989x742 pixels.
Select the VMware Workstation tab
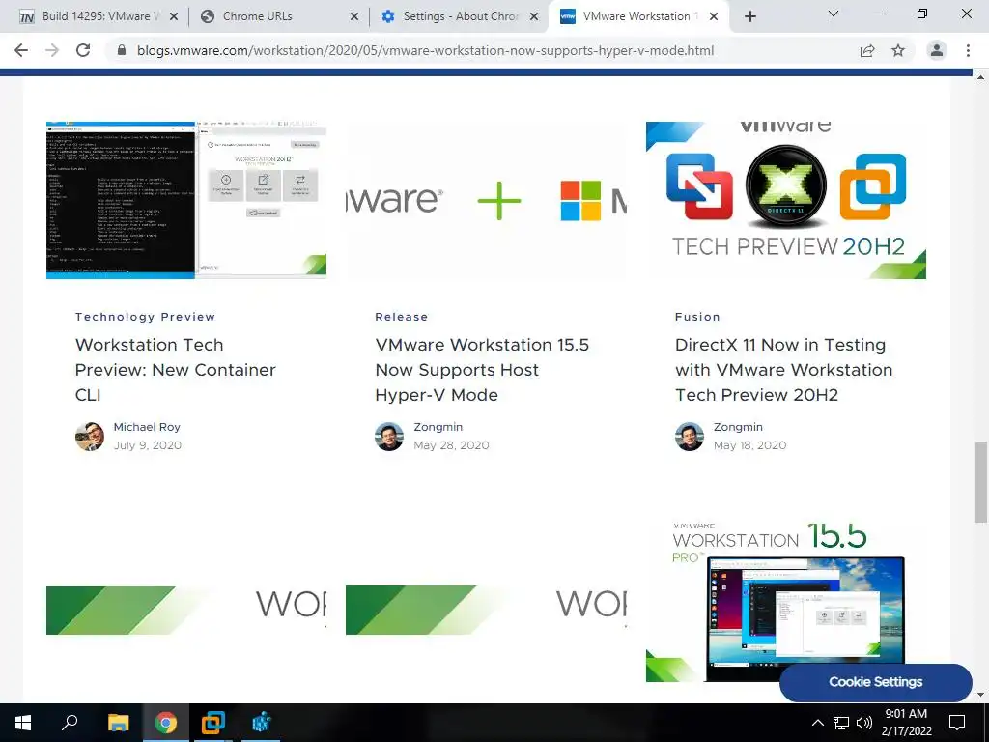(637, 16)
